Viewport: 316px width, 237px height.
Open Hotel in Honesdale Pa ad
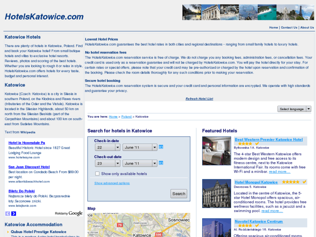27,143
